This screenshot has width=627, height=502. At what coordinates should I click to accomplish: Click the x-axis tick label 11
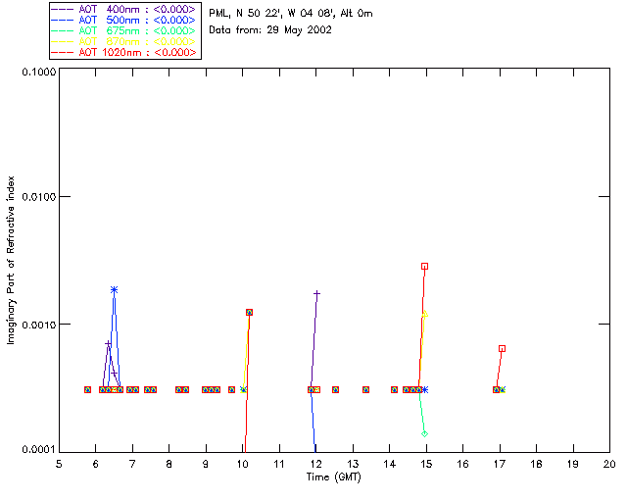click(x=278, y=464)
